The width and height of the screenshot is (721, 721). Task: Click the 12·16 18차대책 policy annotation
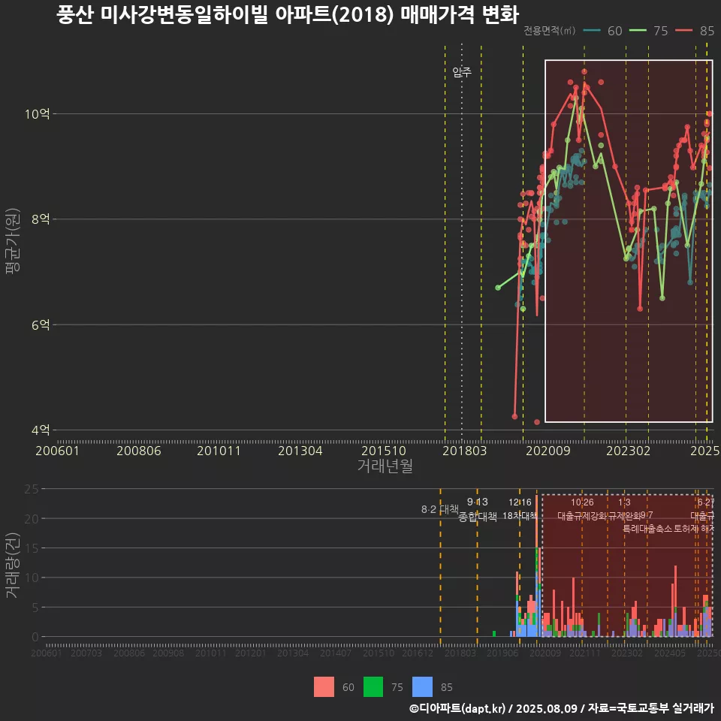tap(520, 509)
